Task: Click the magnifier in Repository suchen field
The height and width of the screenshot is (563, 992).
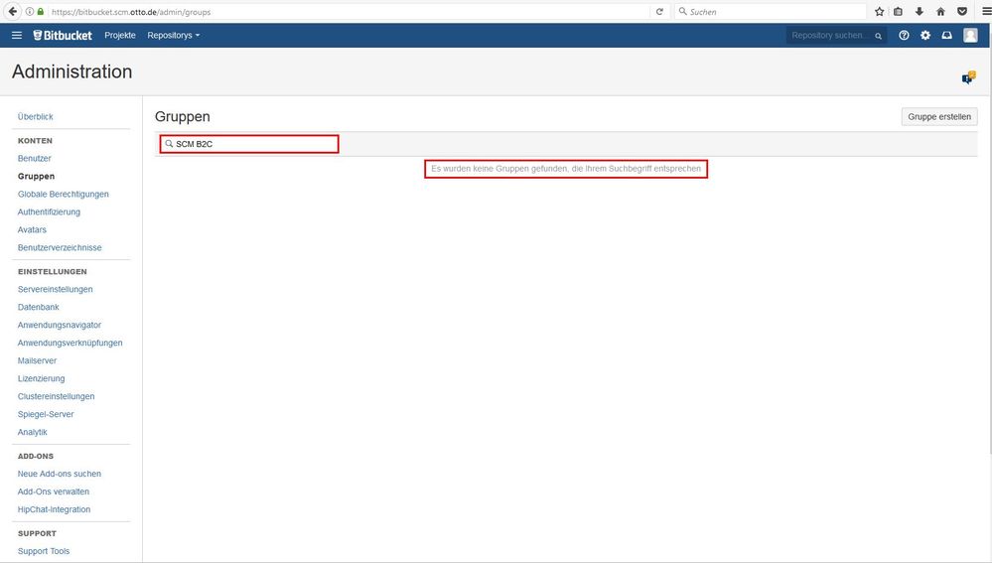Action: click(x=878, y=36)
